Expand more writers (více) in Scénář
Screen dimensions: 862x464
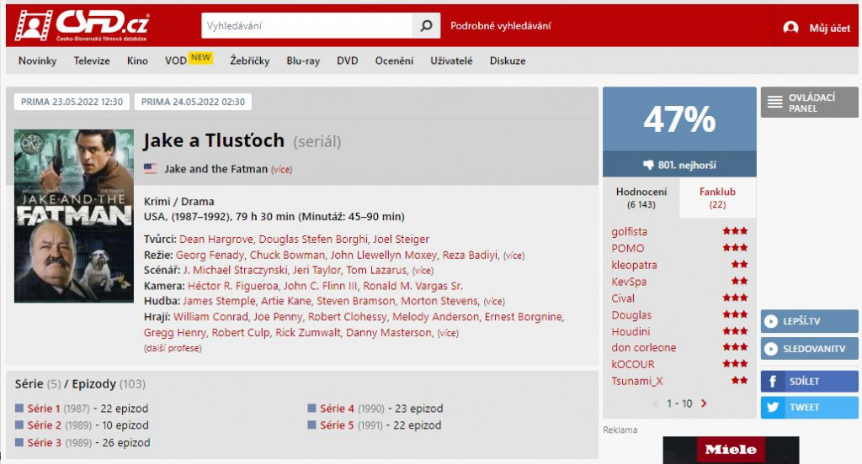pyautogui.click(x=423, y=271)
